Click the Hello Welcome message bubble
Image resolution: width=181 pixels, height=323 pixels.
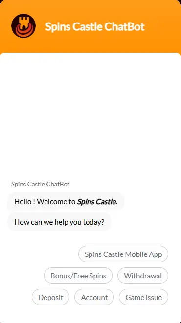pos(66,201)
